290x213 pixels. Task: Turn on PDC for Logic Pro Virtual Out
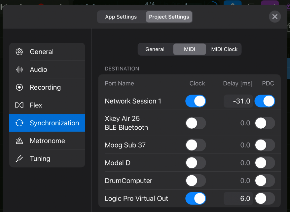click(x=265, y=198)
